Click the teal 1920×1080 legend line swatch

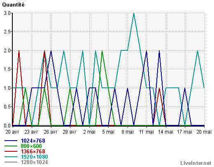[11, 157]
